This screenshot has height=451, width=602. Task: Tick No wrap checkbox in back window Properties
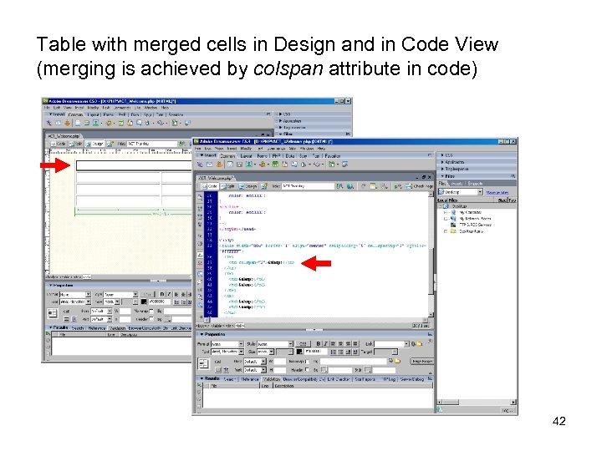150,311
